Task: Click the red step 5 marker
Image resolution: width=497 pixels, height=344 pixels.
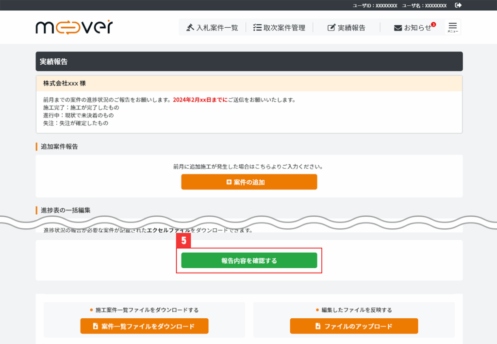Action: [x=183, y=240]
